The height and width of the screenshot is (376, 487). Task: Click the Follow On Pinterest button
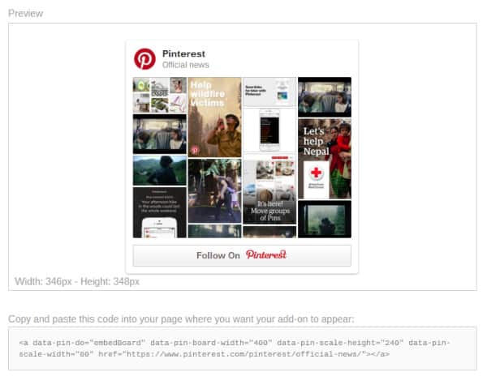[x=242, y=255]
